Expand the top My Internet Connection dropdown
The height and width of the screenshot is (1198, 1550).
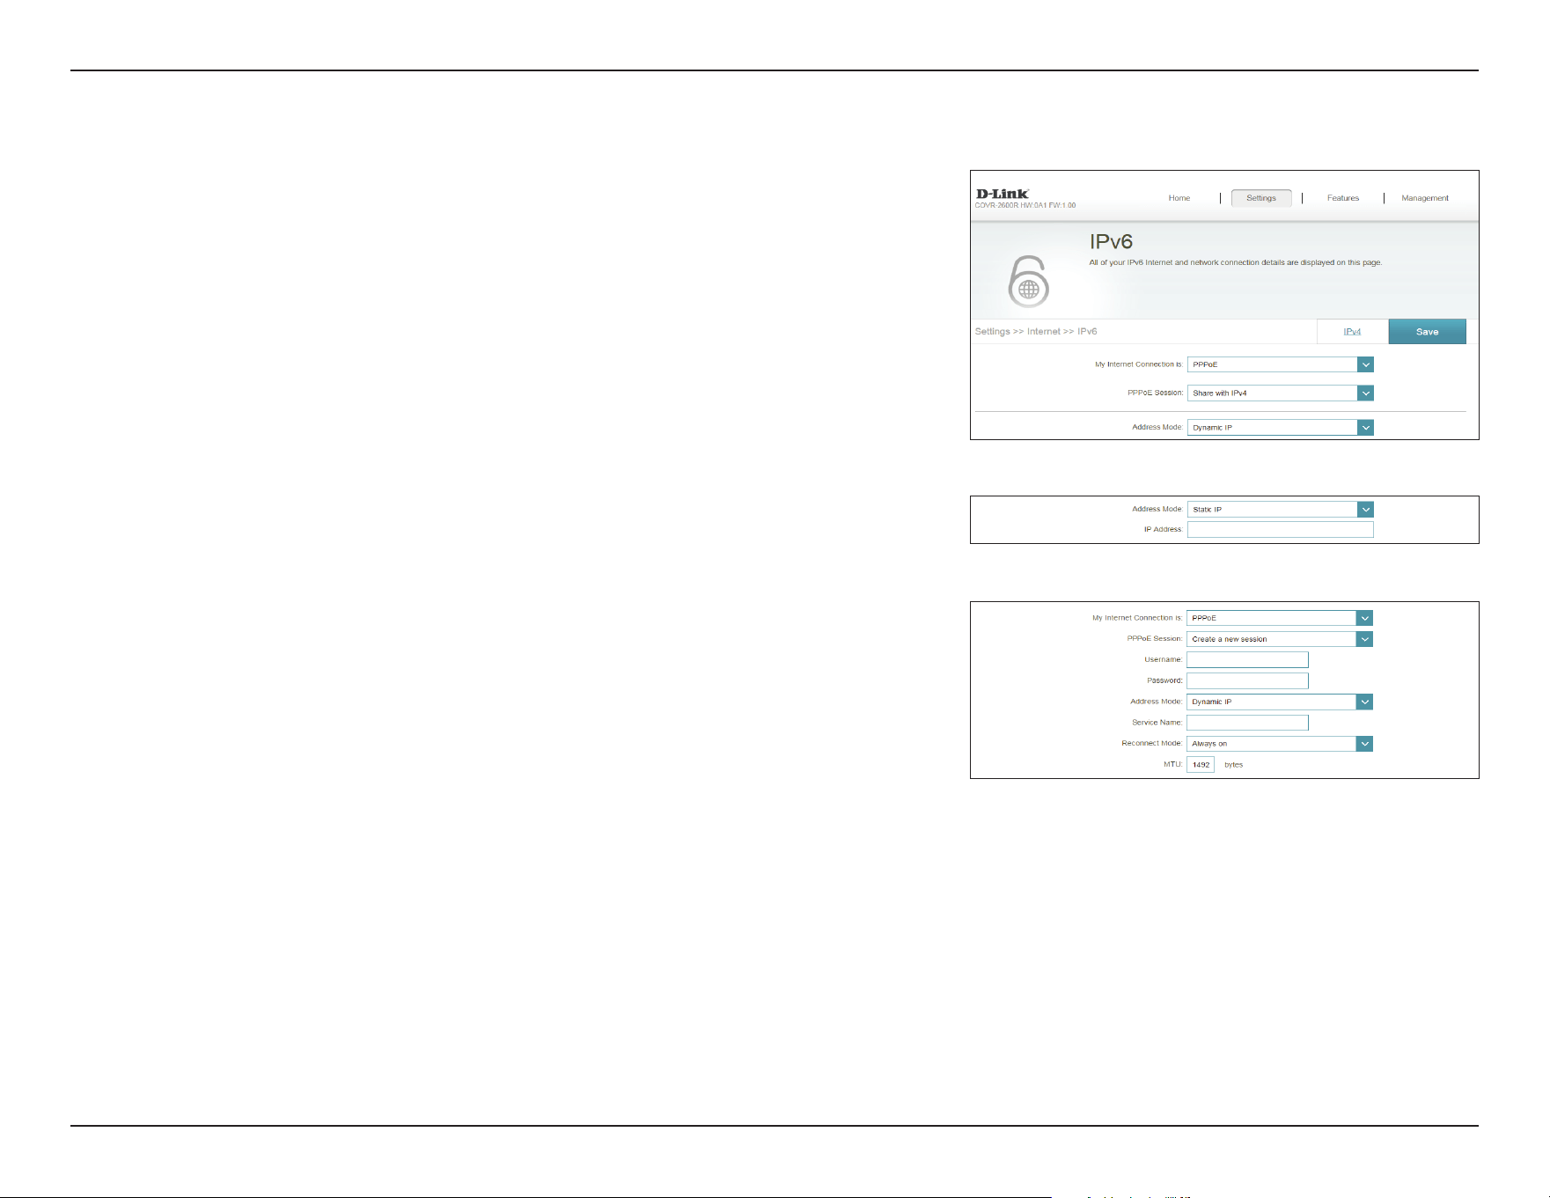click(x=1280, y=364)
